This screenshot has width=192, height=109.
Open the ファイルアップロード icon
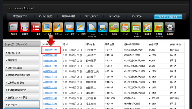click(x=91, y=27)
